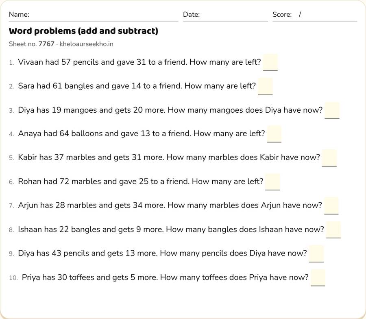The width and height of the screenshot is (366, 319).
Task: Click answer box for Anaya's balloons question
Action: point(274,134)
